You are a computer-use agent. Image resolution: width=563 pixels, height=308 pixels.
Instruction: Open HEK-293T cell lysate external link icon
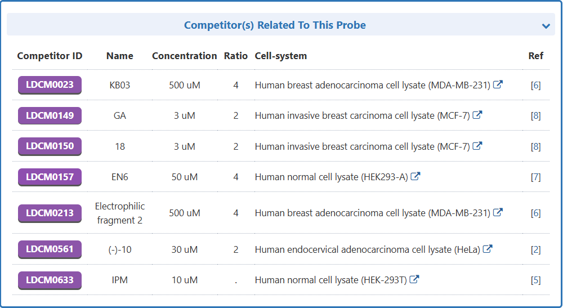[x=414, y=279]
